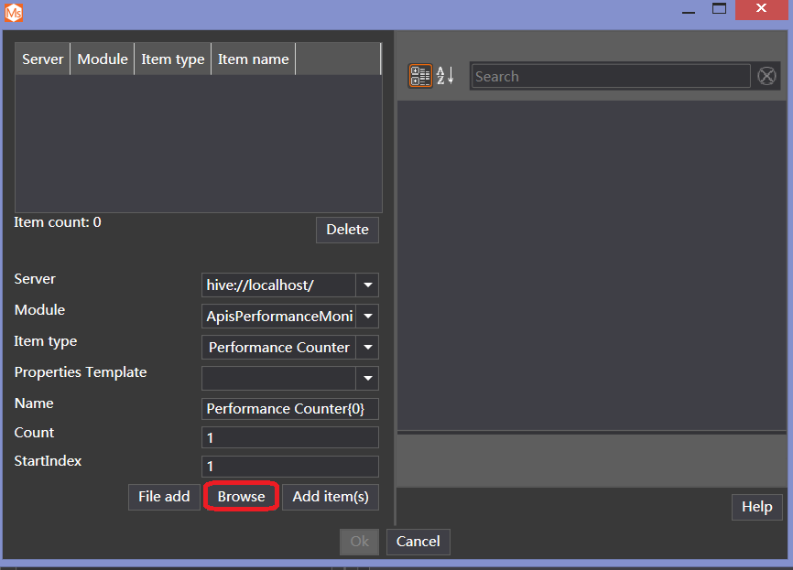The width and height of the screenshot is (793, 570).
Task: Expand the Server dropdown arrow
Action: [367, 285]
